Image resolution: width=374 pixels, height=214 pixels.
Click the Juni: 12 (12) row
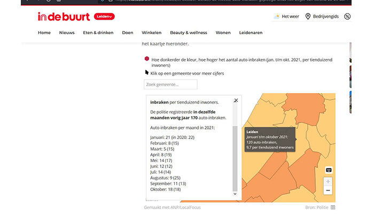(x=161, y=166)
